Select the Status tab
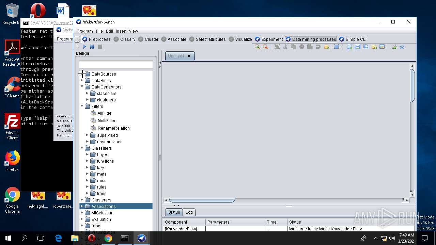The width and height of the screenshot is (436, 245). (174, 212)
